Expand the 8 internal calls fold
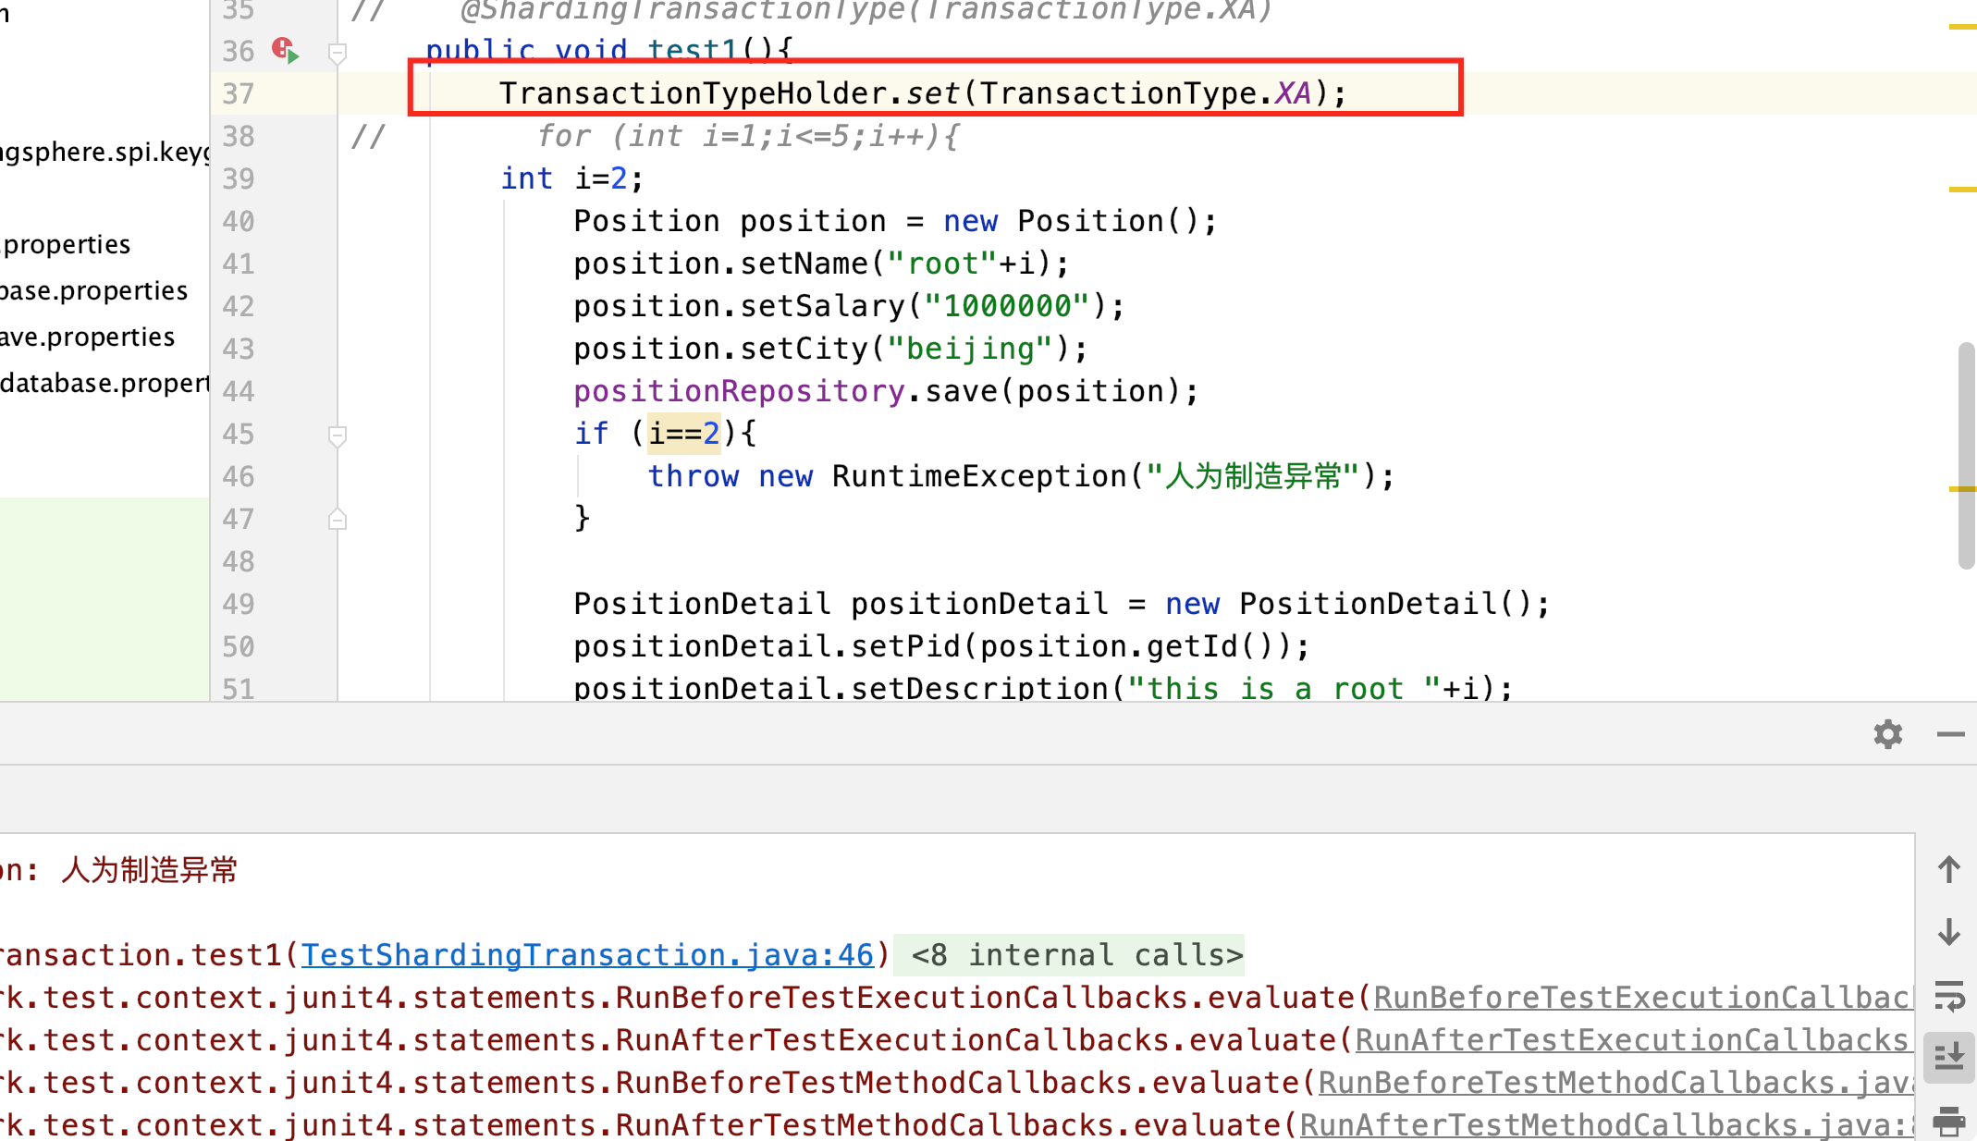1977x1141 pixels. (x=1076, y=955)
